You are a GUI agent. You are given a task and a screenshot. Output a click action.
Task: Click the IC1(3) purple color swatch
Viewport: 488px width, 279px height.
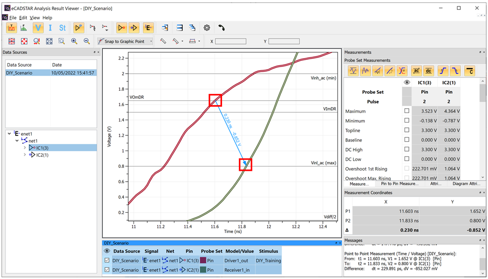[203, 260]
